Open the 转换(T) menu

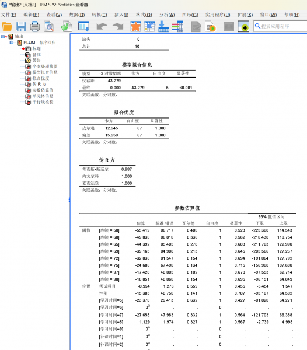point(100,15)
